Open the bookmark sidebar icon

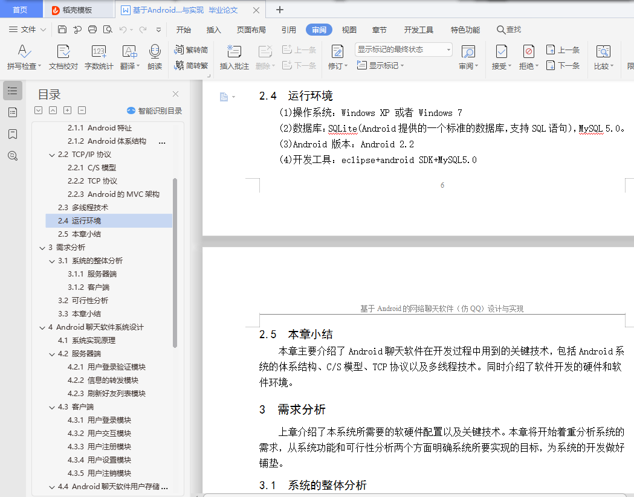[13, 134]
